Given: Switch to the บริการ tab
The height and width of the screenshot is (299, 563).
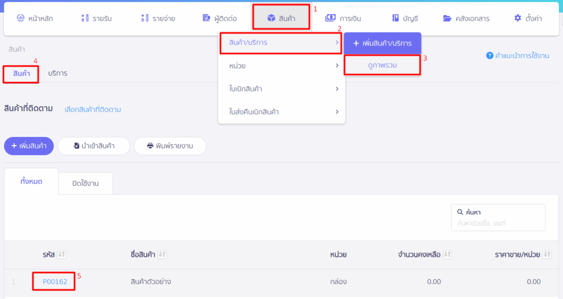Looking at the screenshot, I should pyautogui.click(x=58, y=73).
